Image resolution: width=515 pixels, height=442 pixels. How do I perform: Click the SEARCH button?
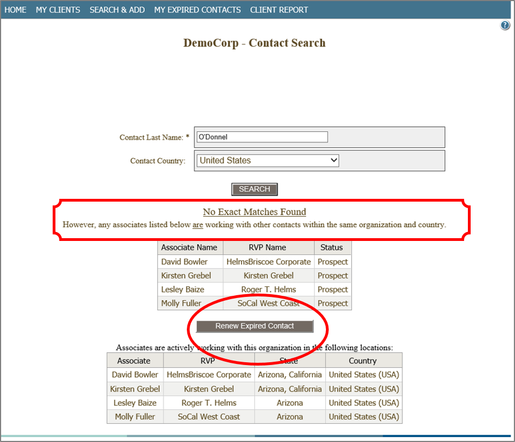coord(254,189)
